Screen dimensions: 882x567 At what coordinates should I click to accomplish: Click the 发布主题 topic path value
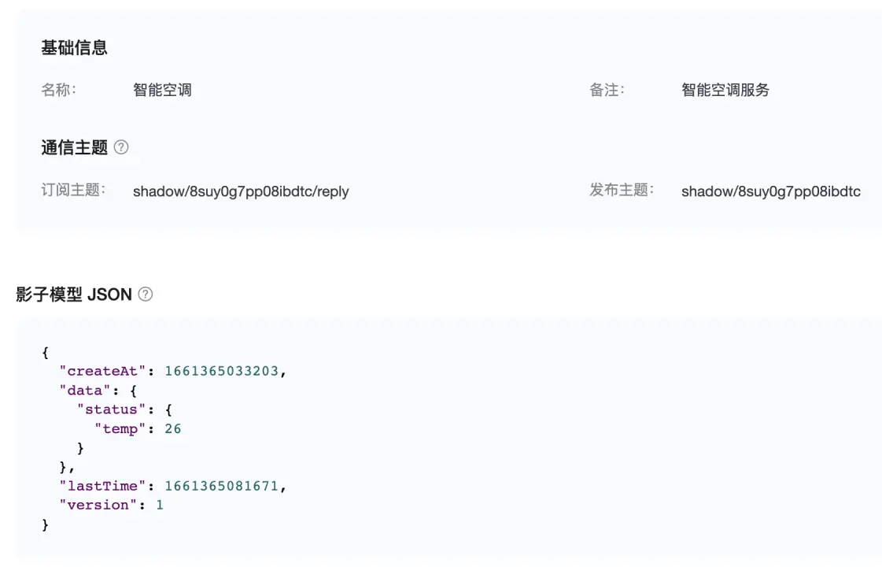pyautogui.click(x=770, y=191)
